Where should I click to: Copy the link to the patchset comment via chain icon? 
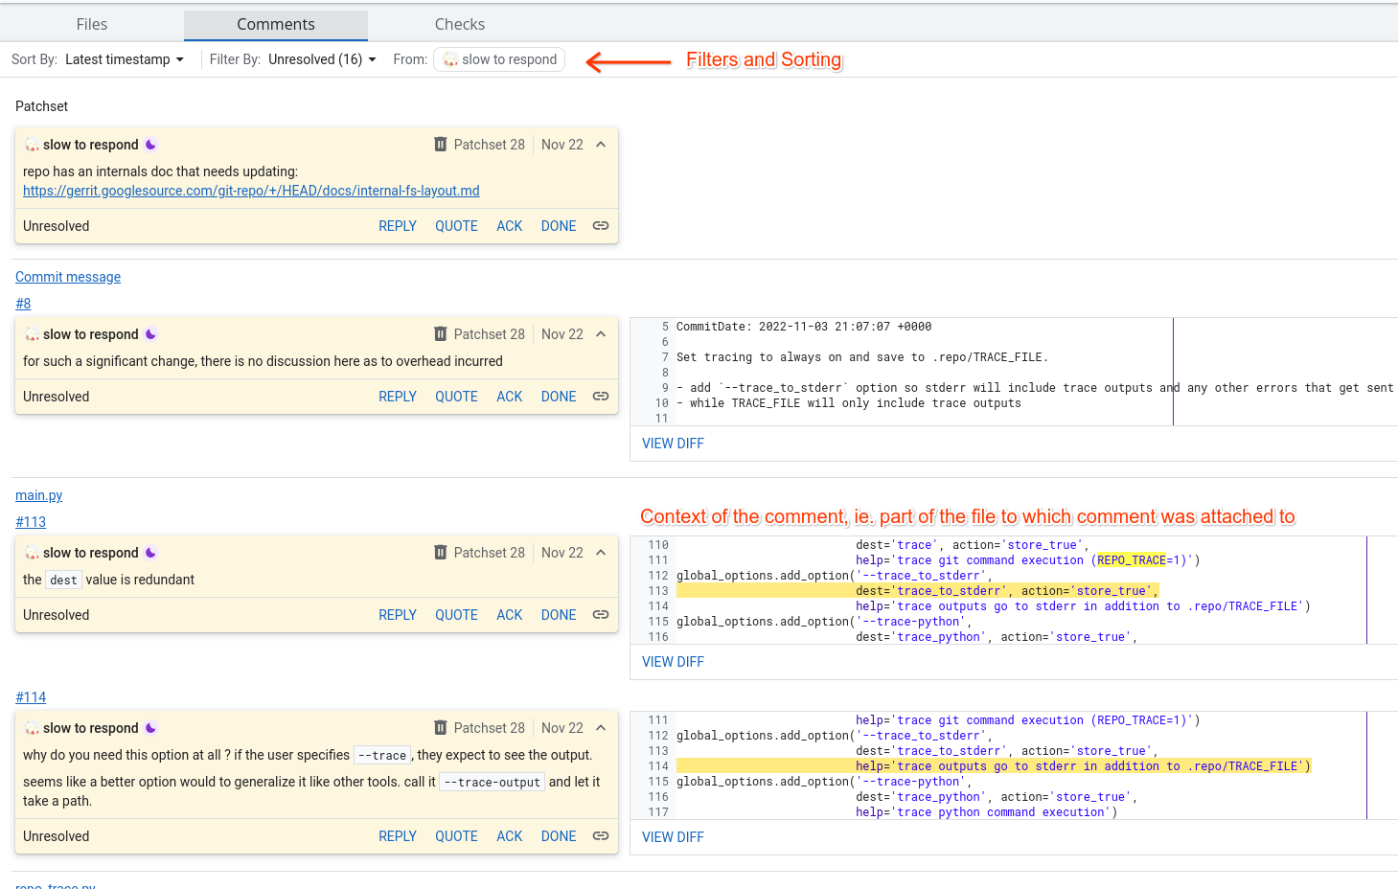click(x=600, y=225)
